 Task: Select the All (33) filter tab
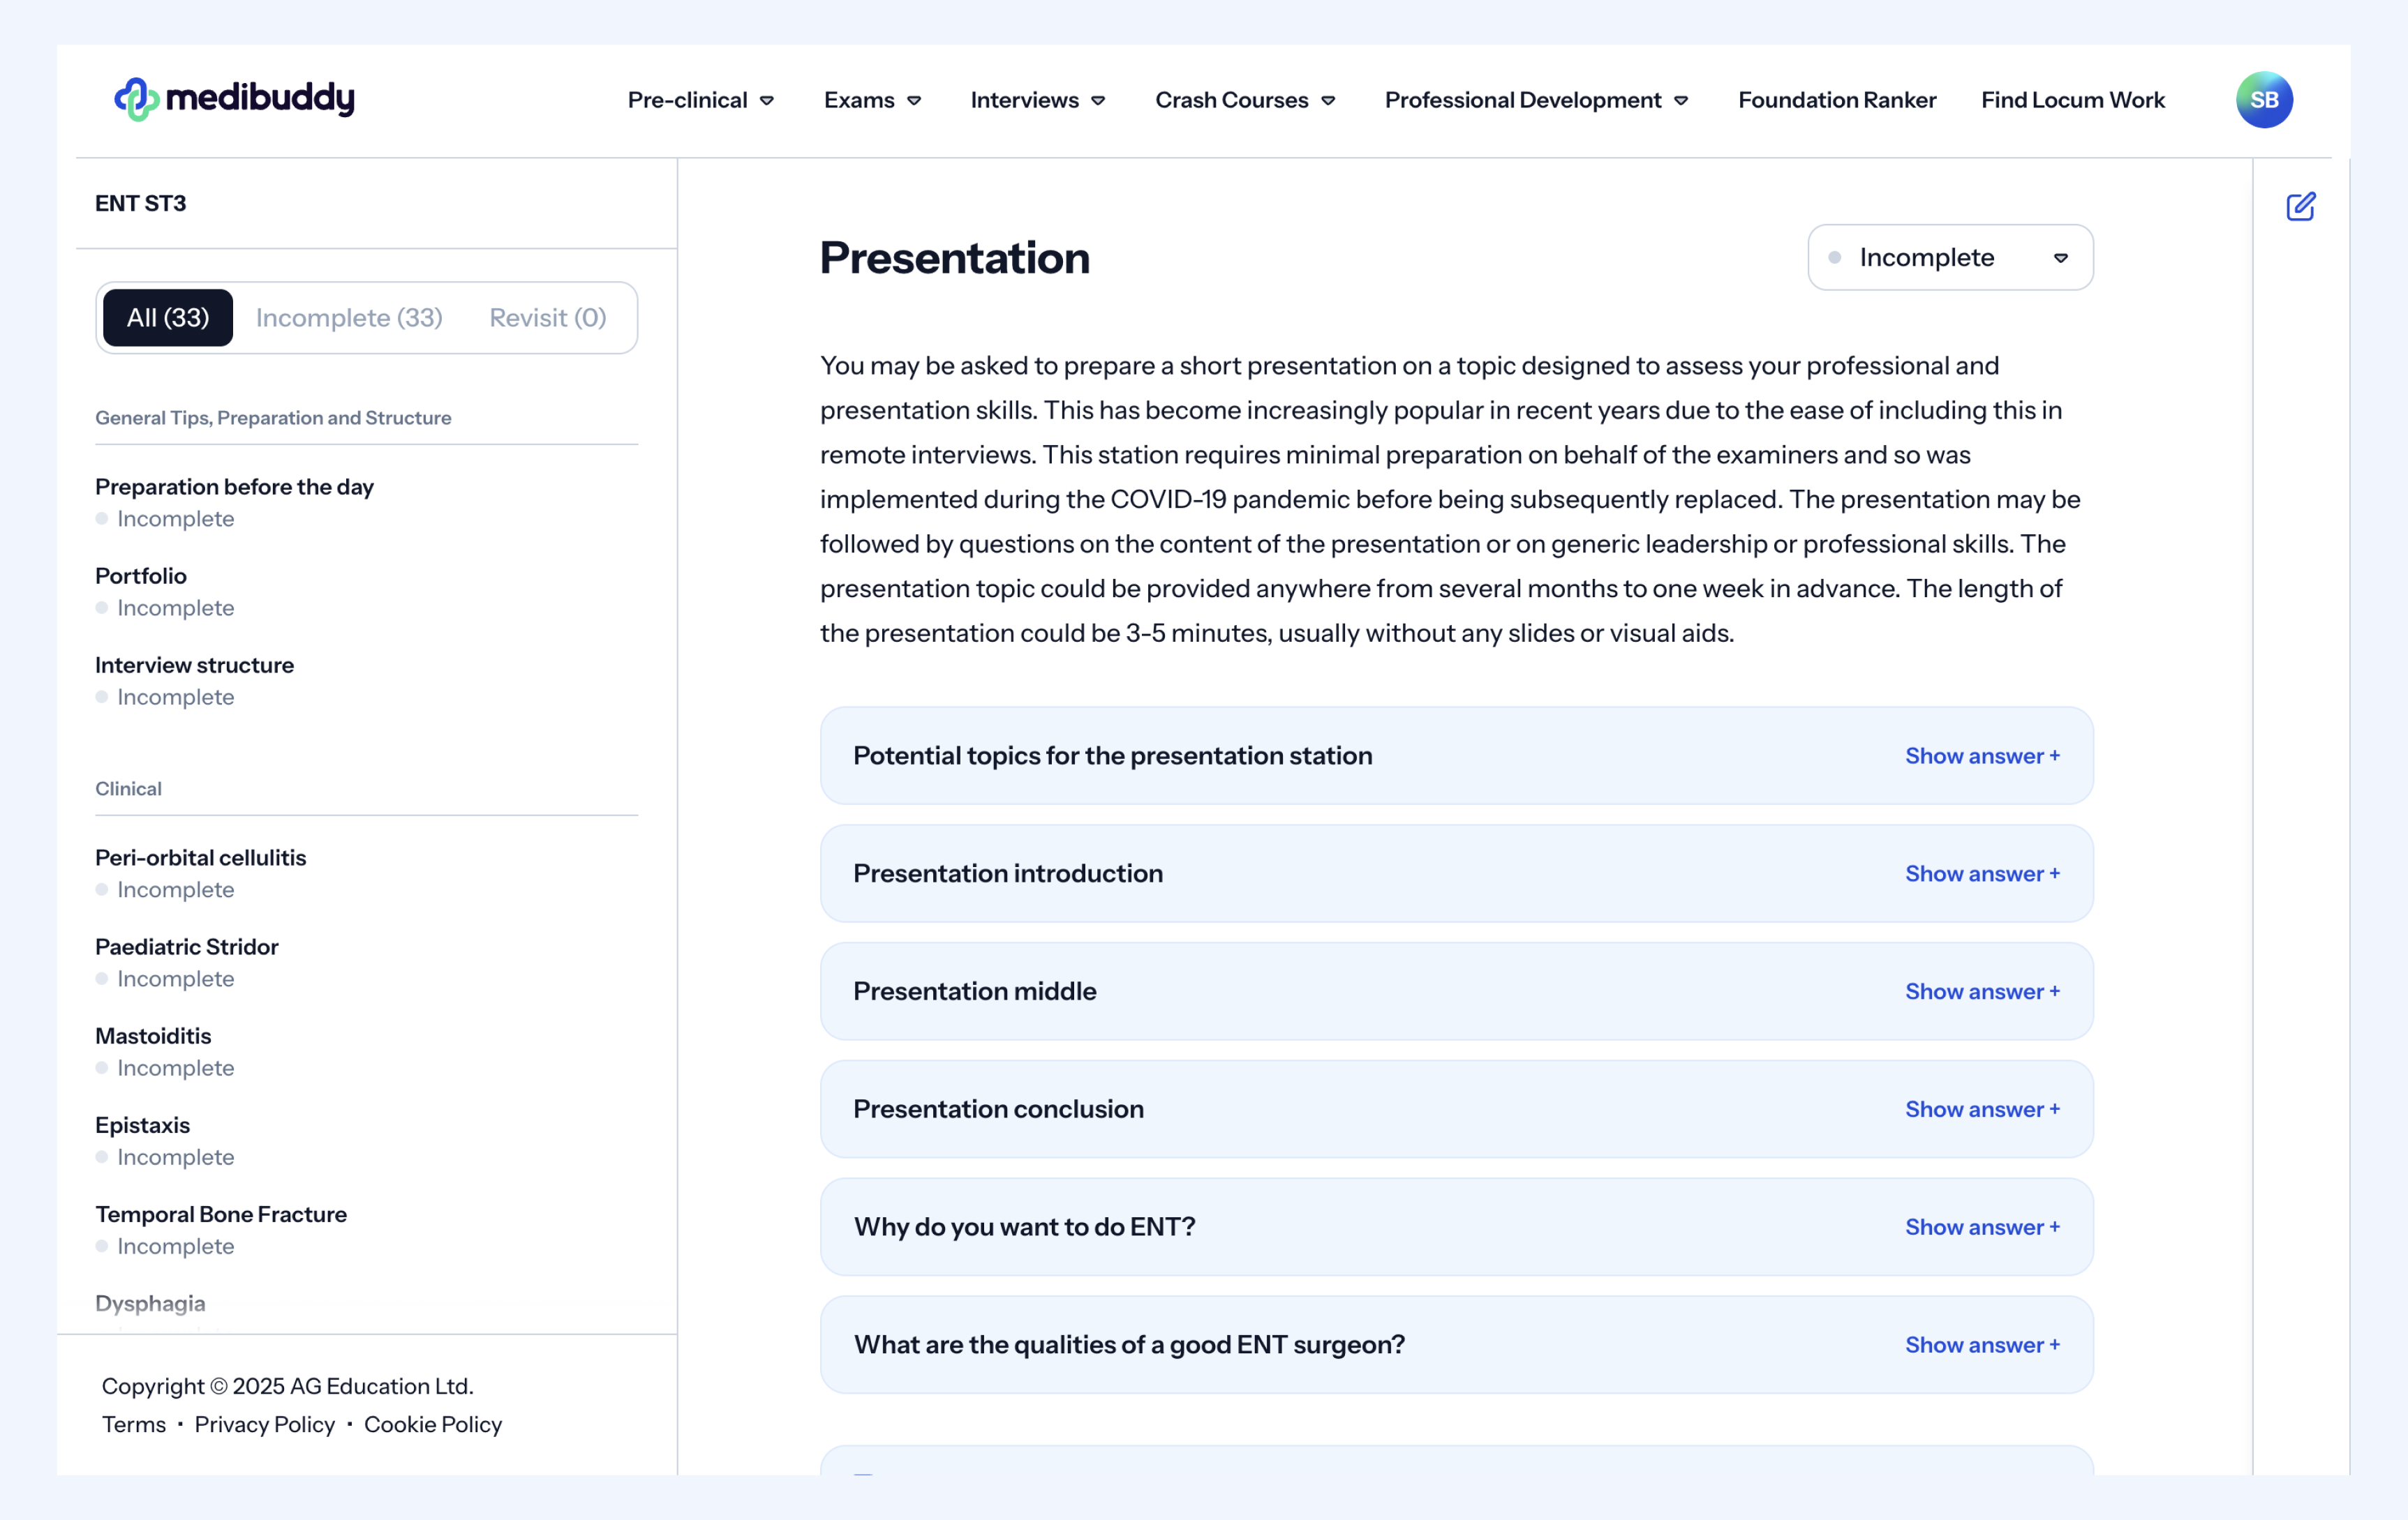(168, 318)
